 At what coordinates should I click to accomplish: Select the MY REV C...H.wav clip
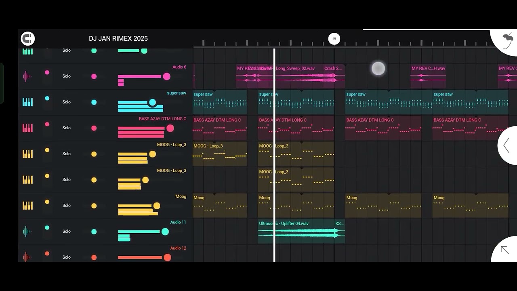428,76
